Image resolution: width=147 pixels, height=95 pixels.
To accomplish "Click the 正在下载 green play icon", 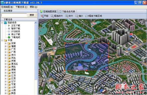I will click(x=9, y=25).
